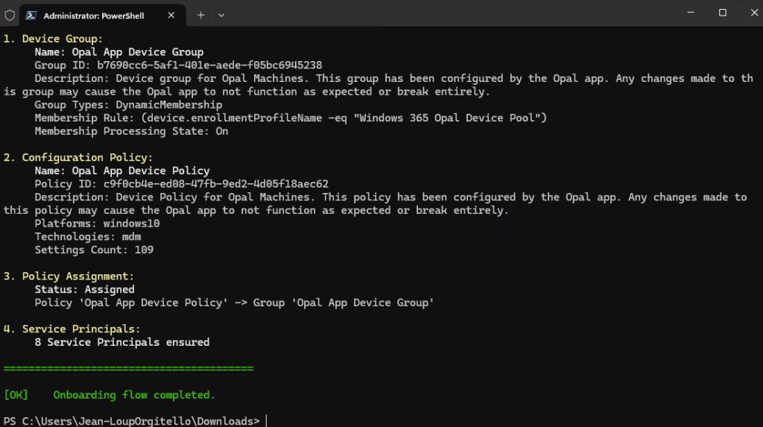The height and width of the screenshot is (427, 763).
Task: Expand the new tab profile dropdown chevron
Action: point(221,15)
